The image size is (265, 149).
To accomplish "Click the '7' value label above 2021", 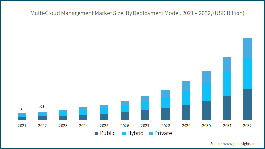I will 22,108.
